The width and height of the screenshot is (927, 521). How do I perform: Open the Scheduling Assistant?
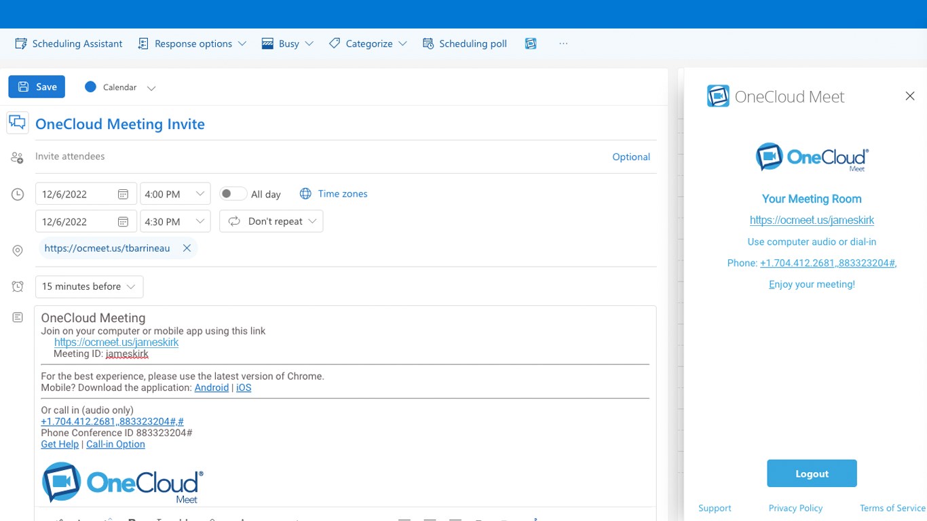pyautogui.click(x=69, y=43)
